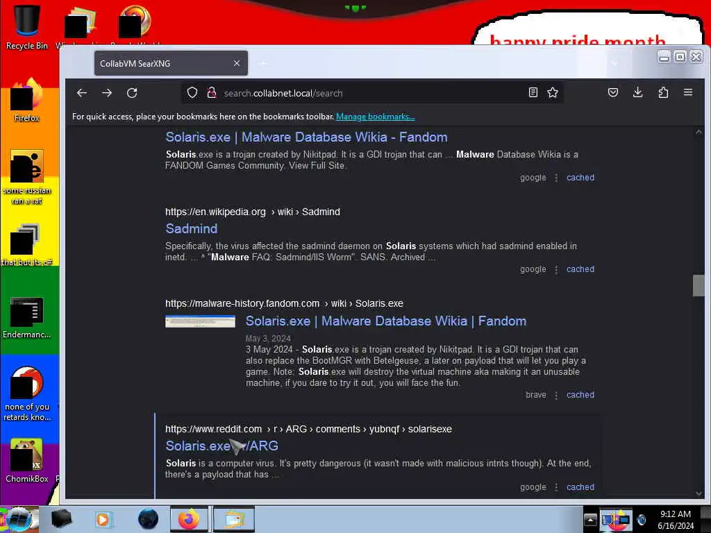Viewport: 711px width, 533px height.
Task: Open cached link for first Fandom result
Action: point(580,178)
